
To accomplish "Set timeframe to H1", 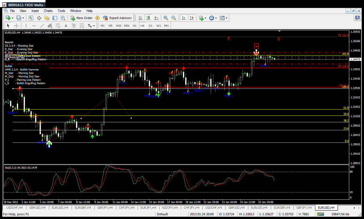I will 135,26.
